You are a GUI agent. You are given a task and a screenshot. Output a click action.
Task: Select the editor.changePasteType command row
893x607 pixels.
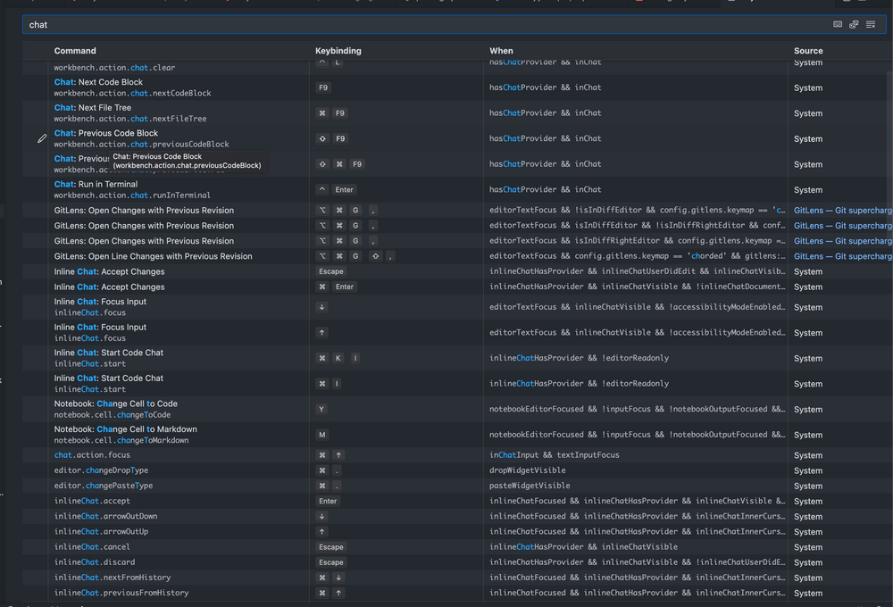179,485
